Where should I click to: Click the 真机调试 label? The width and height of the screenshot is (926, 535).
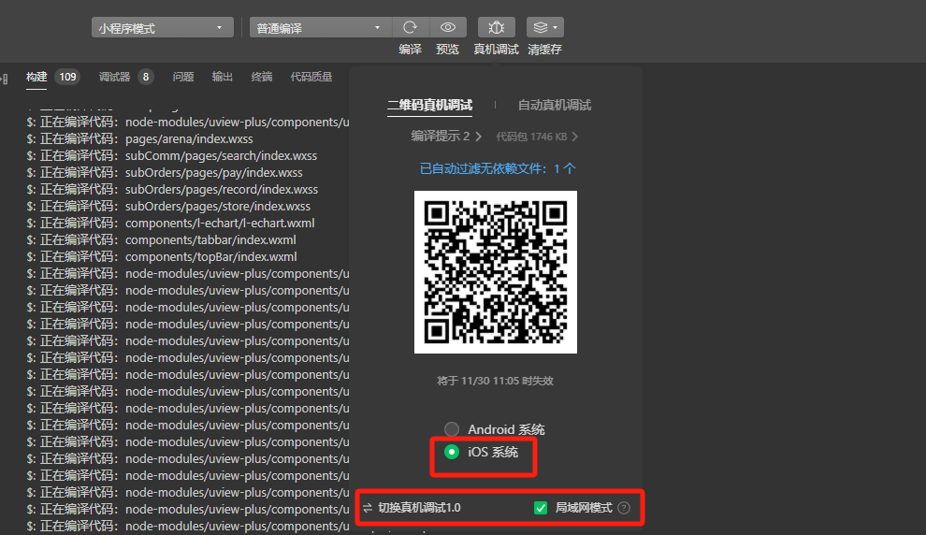[x=496, y=50]
